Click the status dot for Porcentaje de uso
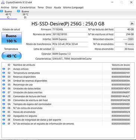The height and width of the screenshot is (140, 136). [4, 84]
